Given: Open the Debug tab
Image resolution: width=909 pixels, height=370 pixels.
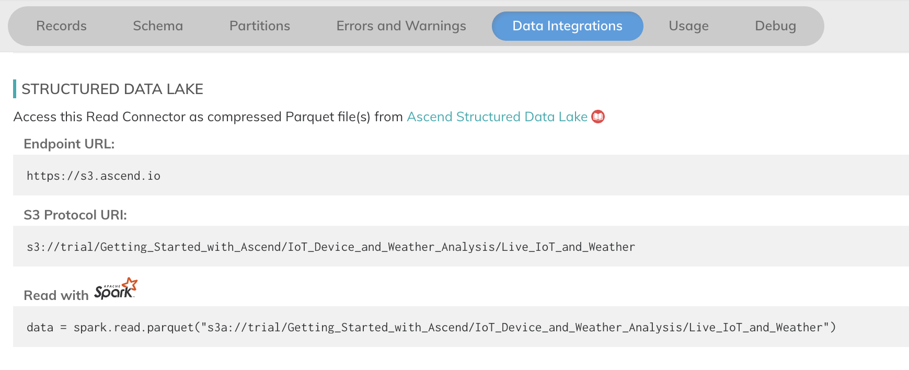Looking at the screenshot, I should pyautogui.click(x=775, y=26).
